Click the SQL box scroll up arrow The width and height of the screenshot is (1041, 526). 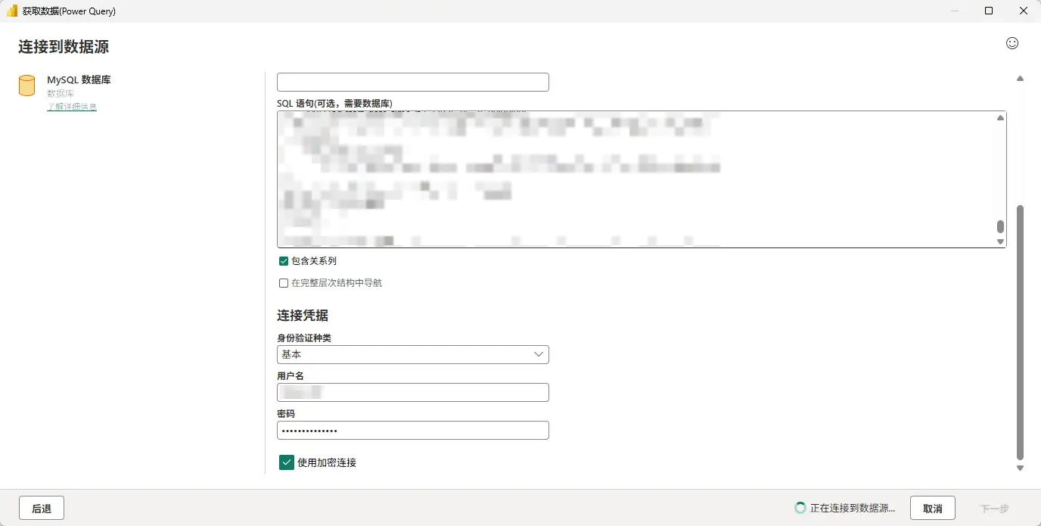[x=1000, y=118]
